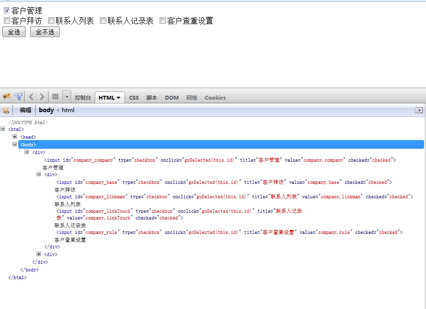Viewport: 426px width, 309px height.
Task: Open the panel list icon
Action: tap(55, 97)
